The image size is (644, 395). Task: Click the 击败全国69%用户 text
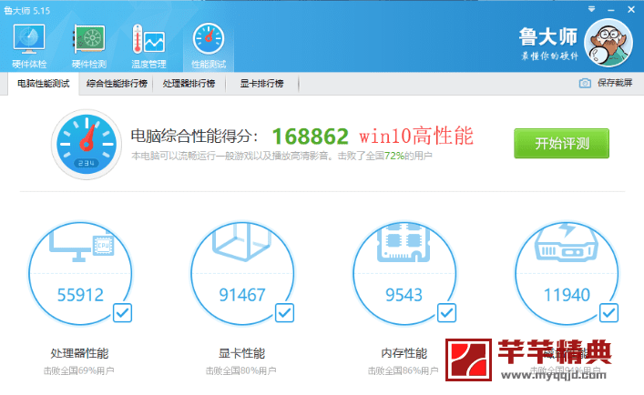[x=79, y=370]
